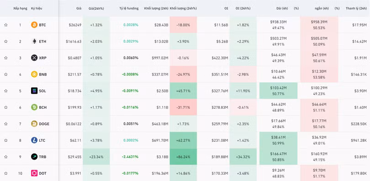This screenshot has height=181, width=370.
Task: Click the Dogecoin coin logo
Action: (x=34, y=124)
